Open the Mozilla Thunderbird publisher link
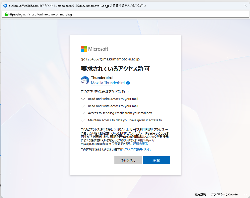 pyautogui.click(x=108, y=83)
